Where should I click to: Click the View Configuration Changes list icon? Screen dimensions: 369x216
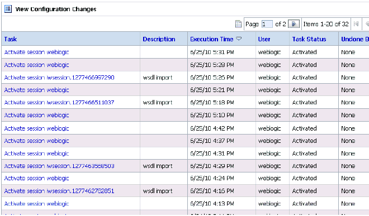(x=8, y=9)
